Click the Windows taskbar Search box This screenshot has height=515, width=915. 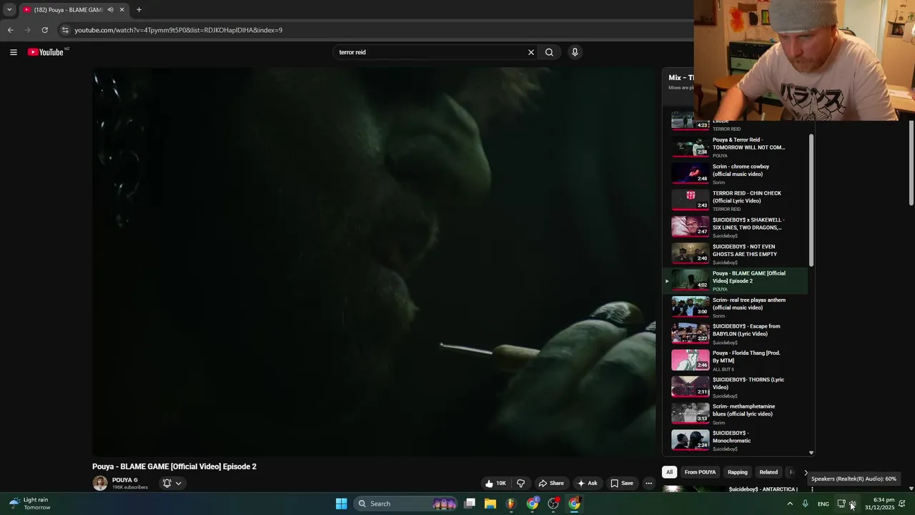click(x=405, y=504)
